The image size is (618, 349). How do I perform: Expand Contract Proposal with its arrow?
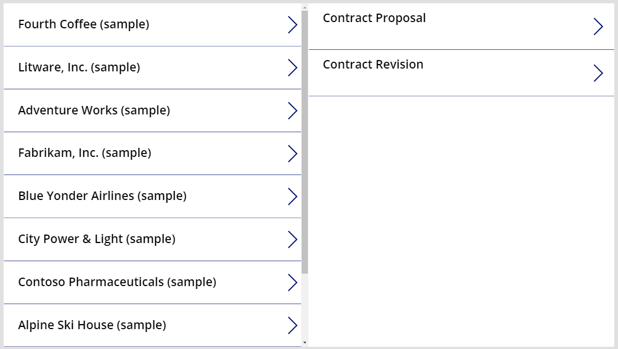[598, 27]
